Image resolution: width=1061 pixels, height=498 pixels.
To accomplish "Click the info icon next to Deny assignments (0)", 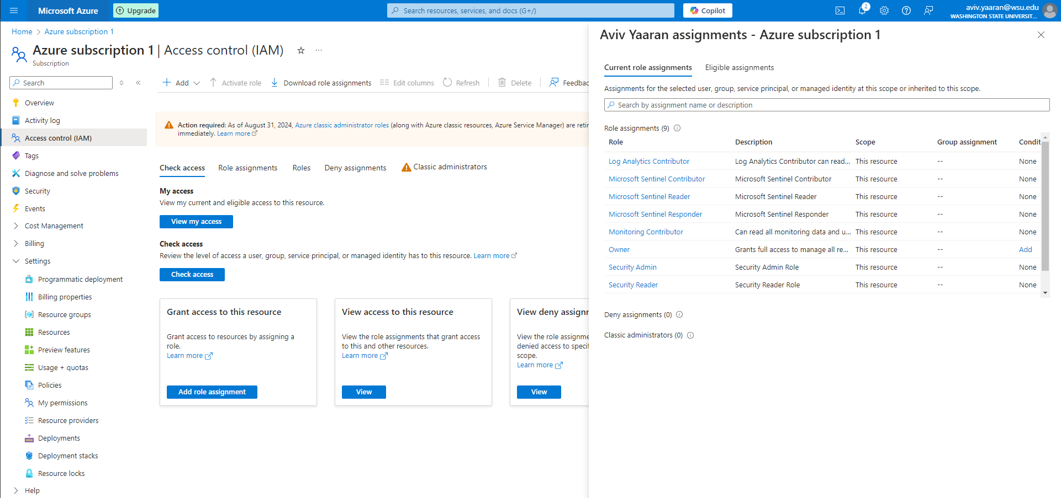I will click(x=679, y=314).
